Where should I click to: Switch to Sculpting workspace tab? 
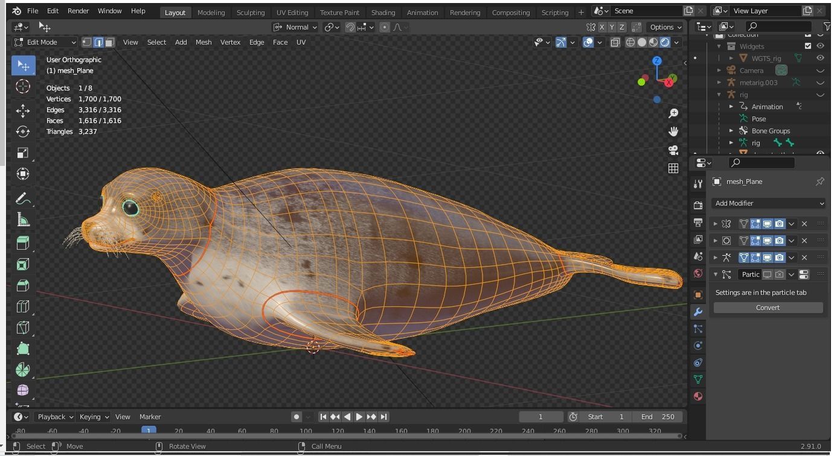click(x=251, y=12)
